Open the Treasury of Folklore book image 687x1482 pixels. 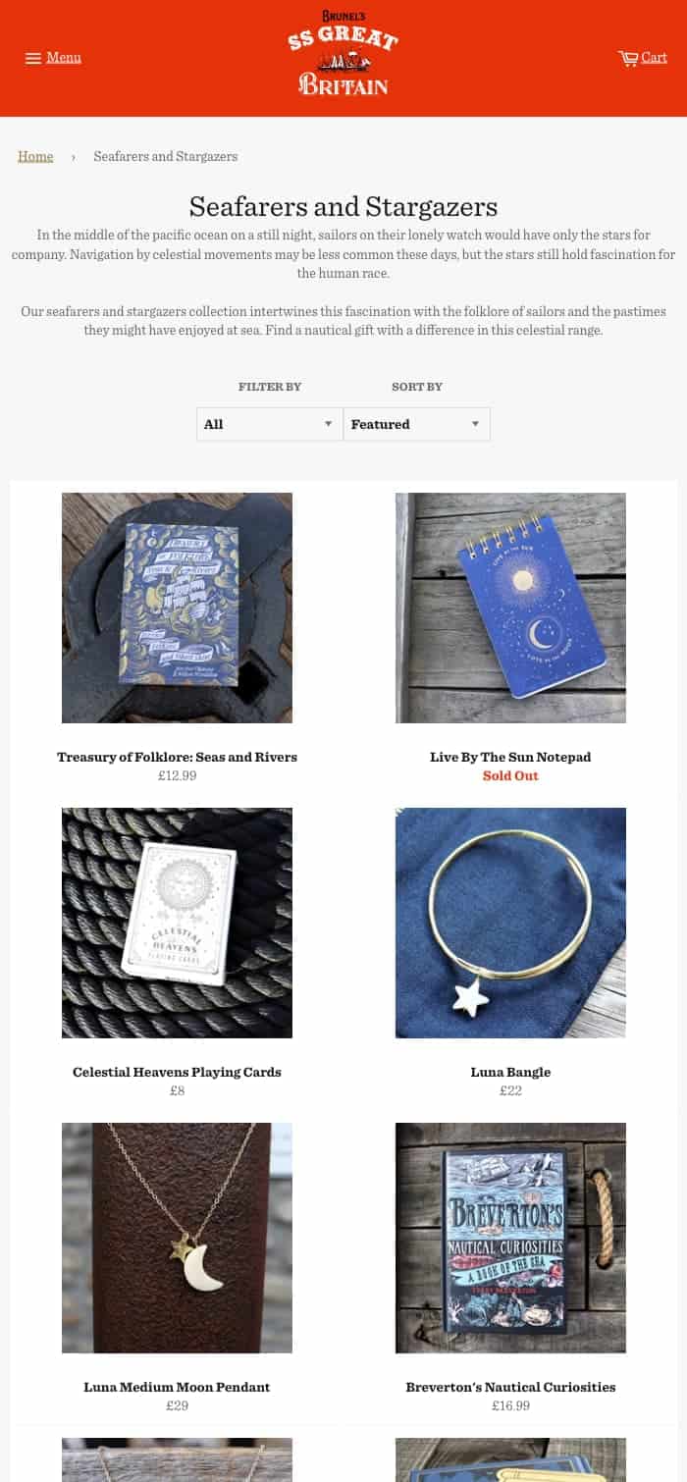coord(177,608)
